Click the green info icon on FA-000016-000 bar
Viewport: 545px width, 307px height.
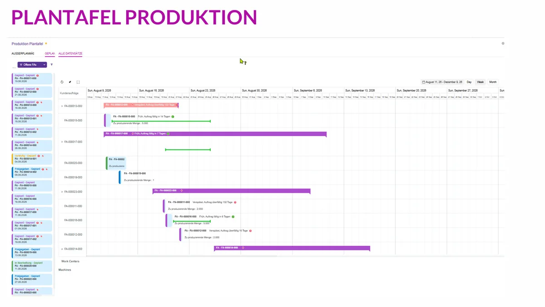pyautogui.click(x=233, y=217)
